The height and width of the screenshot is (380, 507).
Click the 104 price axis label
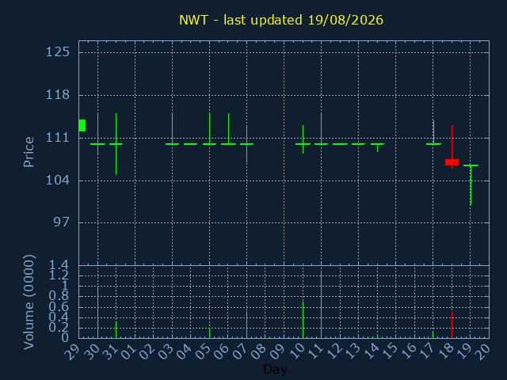[x=58, y=180]
